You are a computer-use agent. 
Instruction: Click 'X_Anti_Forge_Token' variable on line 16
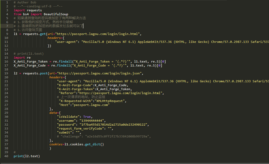(31, 61)
